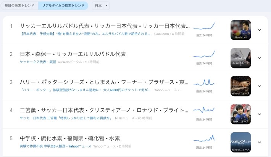The width and height of the screenshot is (271, 157).
Task: Expand trend 3 ハリー・ポッター chevron
Action: 260,86
